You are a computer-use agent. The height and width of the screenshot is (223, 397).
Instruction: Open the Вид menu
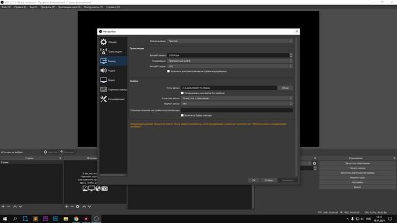click(x=33, y=7)
